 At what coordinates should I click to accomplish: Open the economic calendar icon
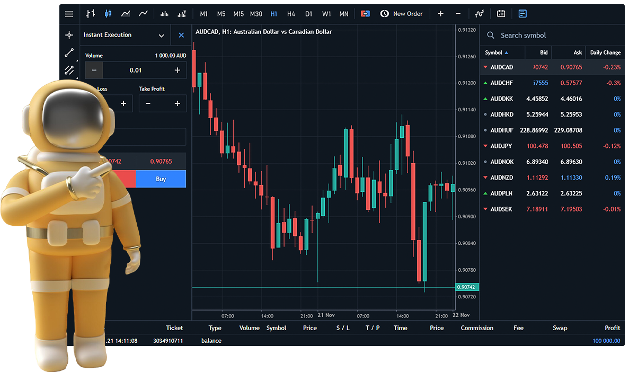[501, 14]
